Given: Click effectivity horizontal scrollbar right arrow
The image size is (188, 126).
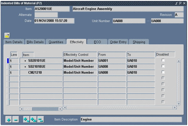Looking at the screenshot, I should pyautogui.click(x=175, y=107).
